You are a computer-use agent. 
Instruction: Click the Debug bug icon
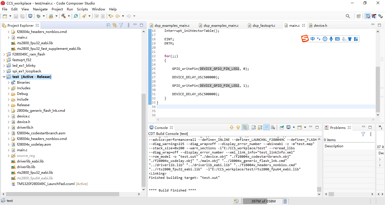point(39,16)
